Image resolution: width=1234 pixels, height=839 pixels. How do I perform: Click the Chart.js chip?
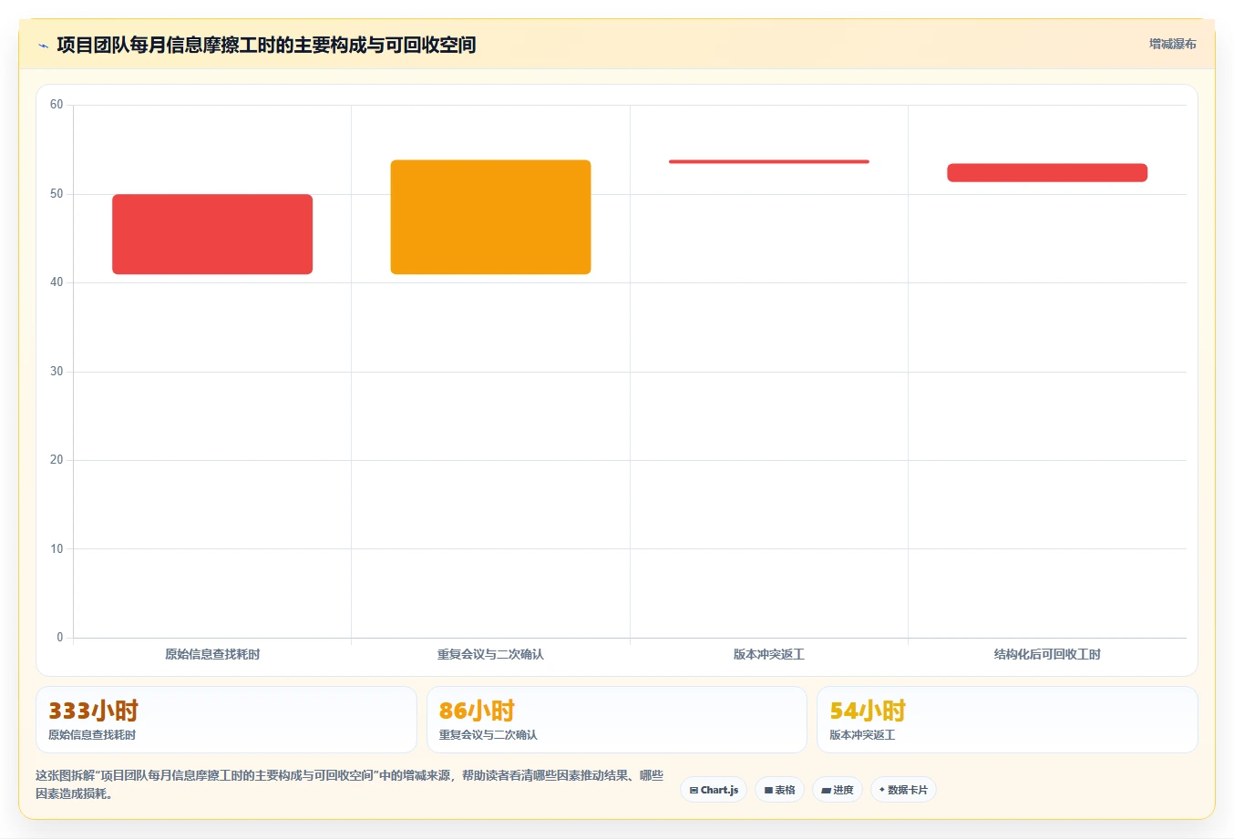714,790
